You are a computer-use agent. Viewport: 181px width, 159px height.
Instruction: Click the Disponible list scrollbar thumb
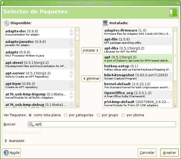(77, 36)
